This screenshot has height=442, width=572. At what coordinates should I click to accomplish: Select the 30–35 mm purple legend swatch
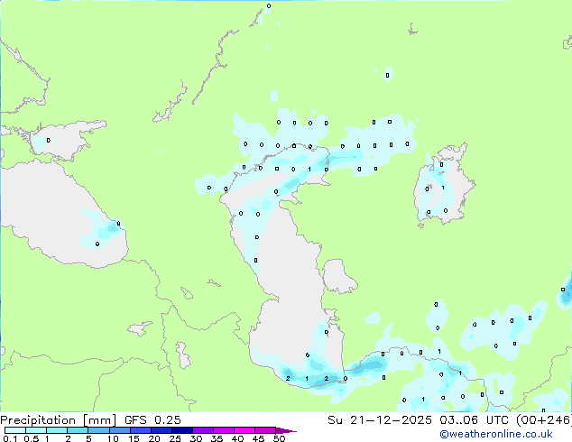(x=202, y=430)
